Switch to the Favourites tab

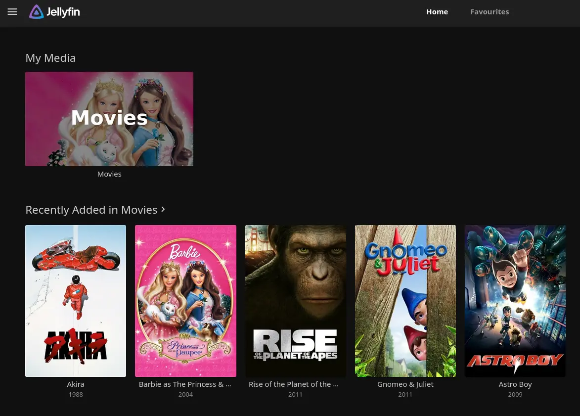(489, 12)
